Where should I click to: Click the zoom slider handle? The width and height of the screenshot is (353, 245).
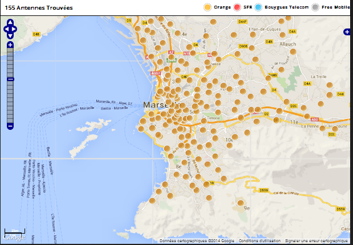(x=10, y=79)
